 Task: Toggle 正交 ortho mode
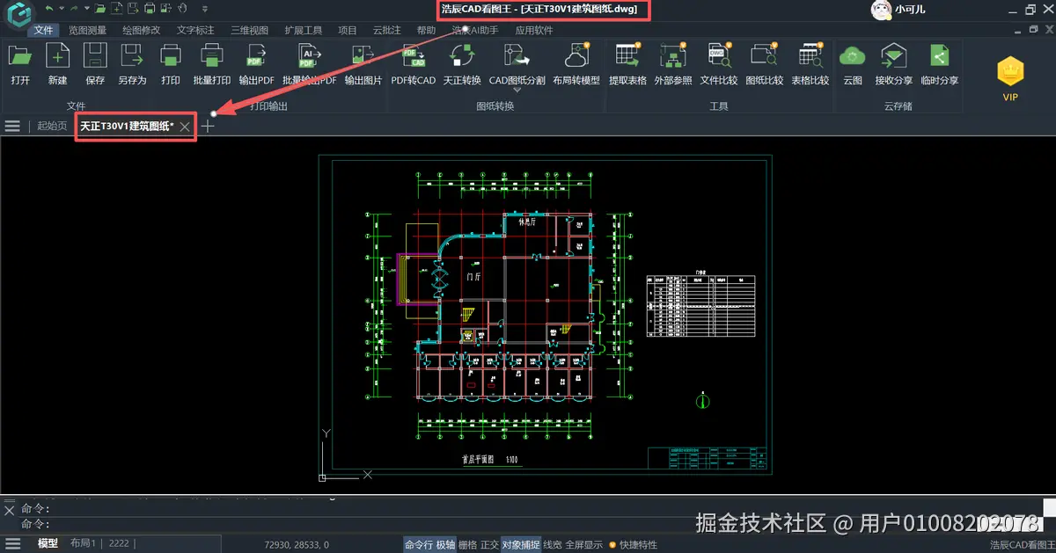tap(489, 545)
